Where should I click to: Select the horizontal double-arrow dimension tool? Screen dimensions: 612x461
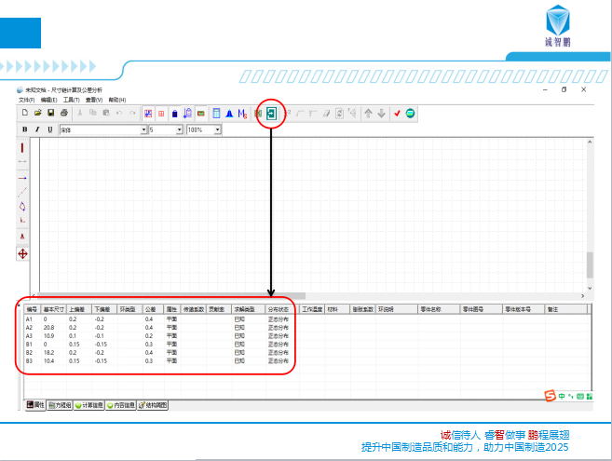click(x=22, y=161)
